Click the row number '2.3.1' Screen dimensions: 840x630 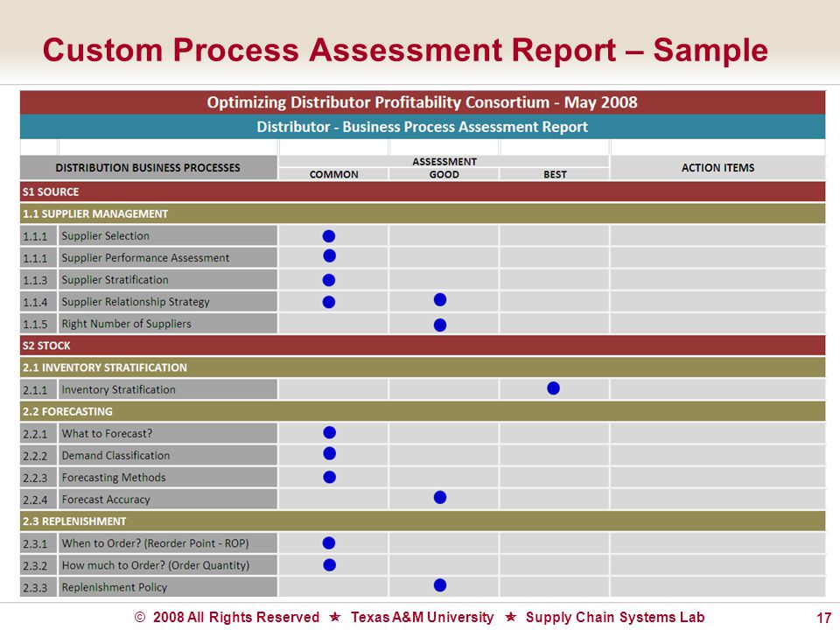[35, 543]
